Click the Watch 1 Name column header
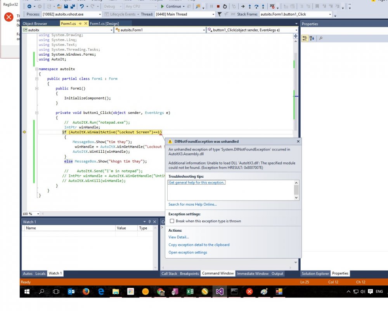Viewport: 388px width, 311px height. tap(69, 228)
